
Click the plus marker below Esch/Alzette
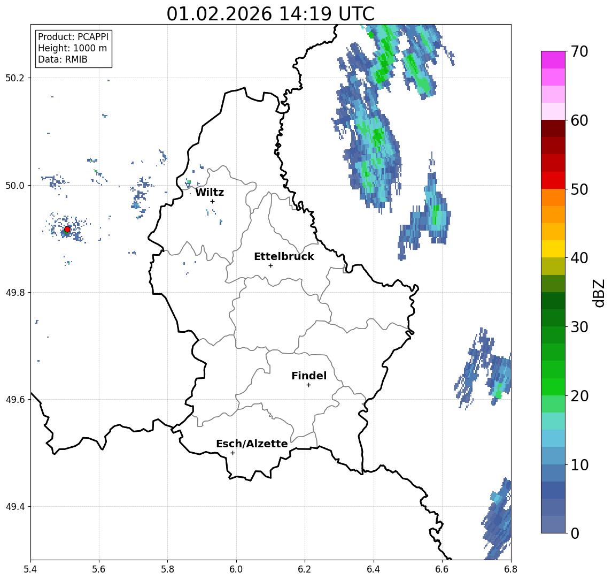coord(233,453)
